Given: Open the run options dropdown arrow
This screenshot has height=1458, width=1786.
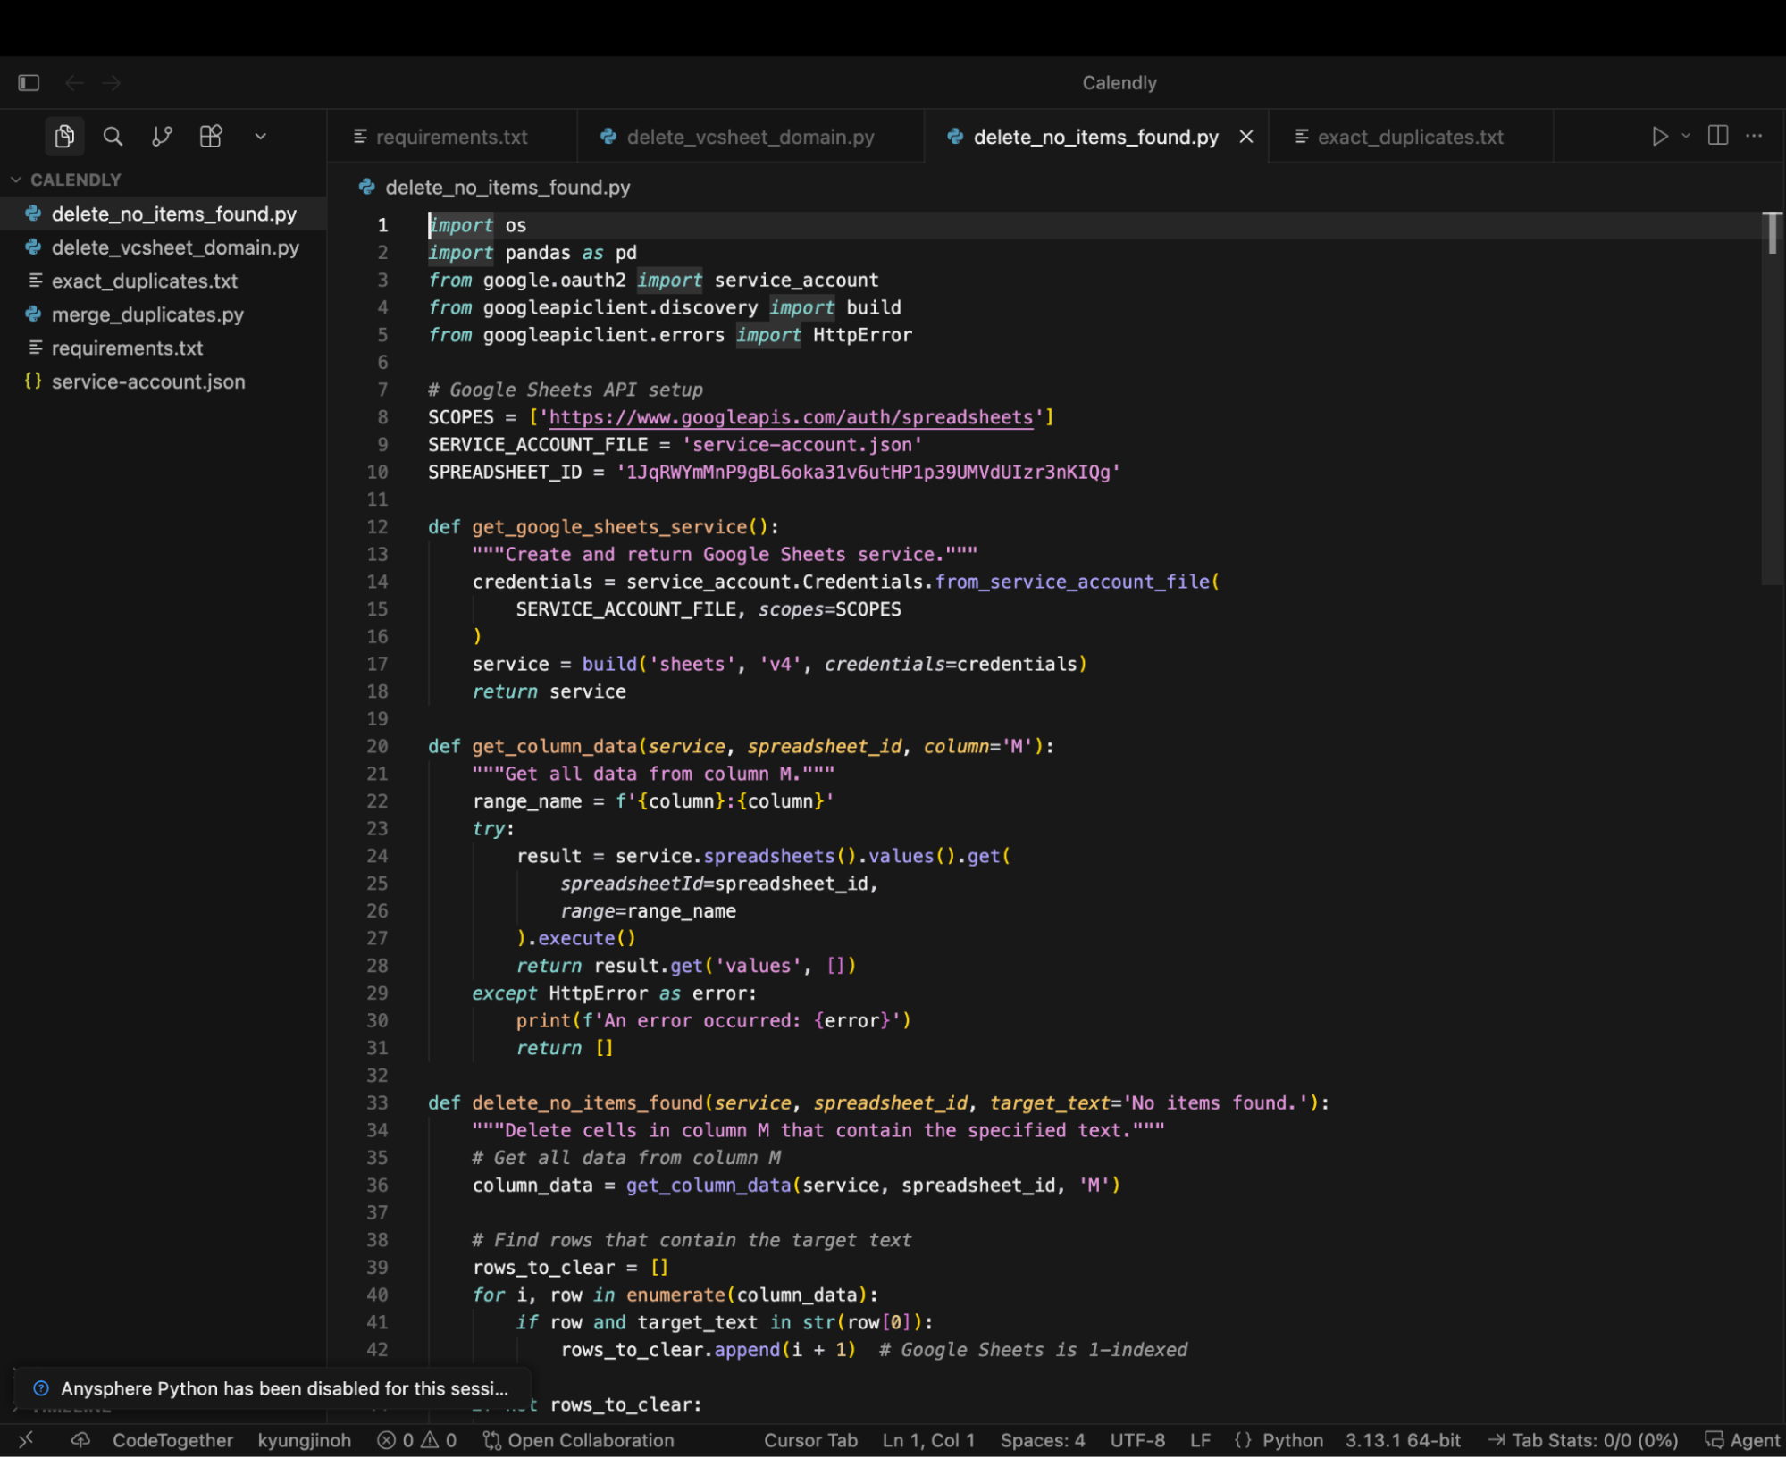Looking at the screenshot, I should [1686, 137].
